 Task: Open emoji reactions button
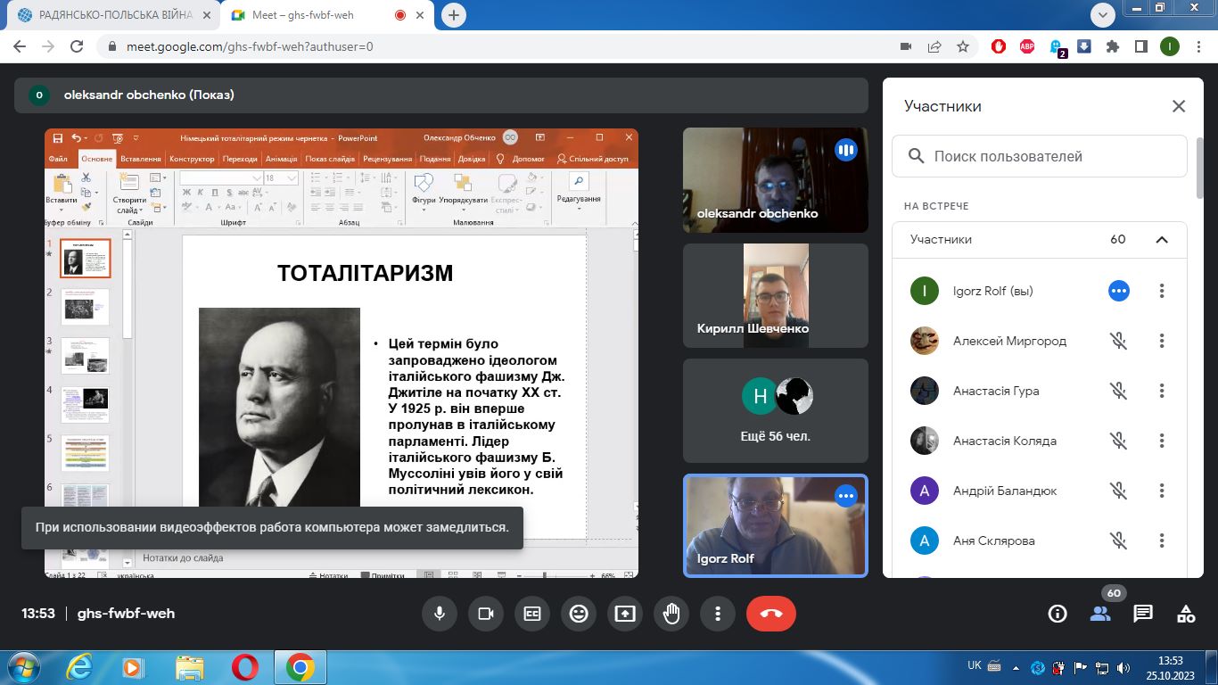(579, 614)
